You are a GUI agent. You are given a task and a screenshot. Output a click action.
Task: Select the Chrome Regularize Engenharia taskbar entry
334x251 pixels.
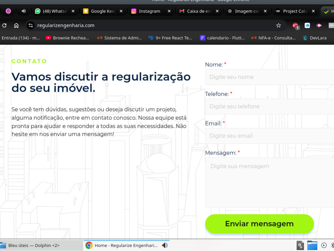tap(126, 245)
